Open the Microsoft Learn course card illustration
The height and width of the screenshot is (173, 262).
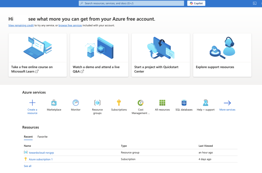coord(38,48)
